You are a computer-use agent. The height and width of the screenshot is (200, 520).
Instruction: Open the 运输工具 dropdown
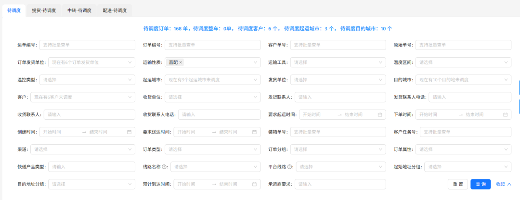pyautogui.click(x=338, y=62)
